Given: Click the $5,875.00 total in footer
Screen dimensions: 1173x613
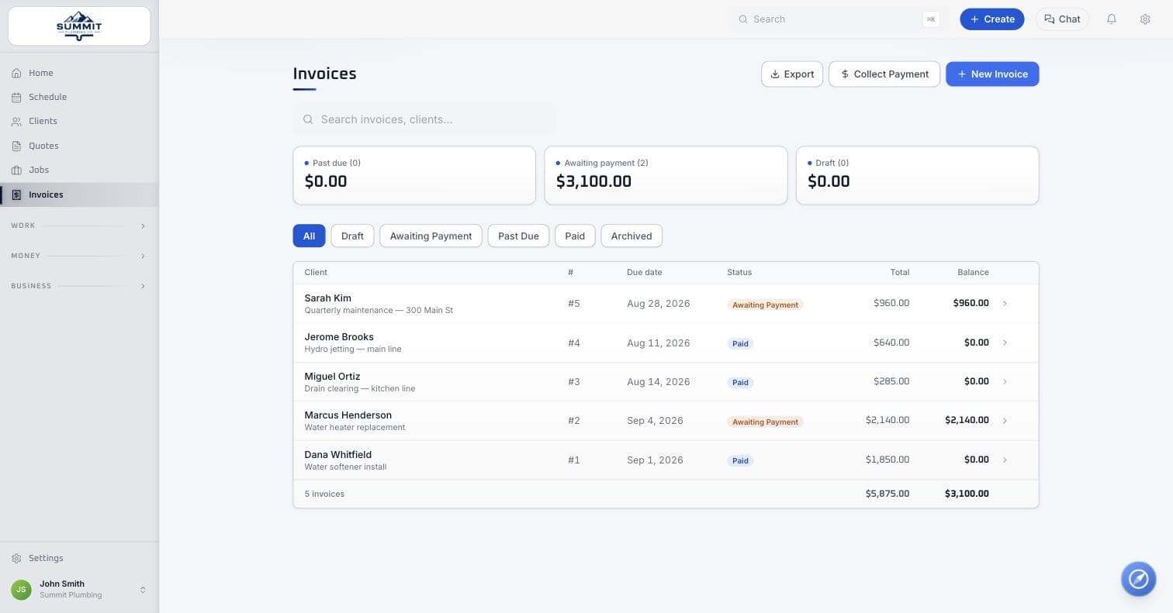Looking at the screenshot, I should [x=888, y=494].
